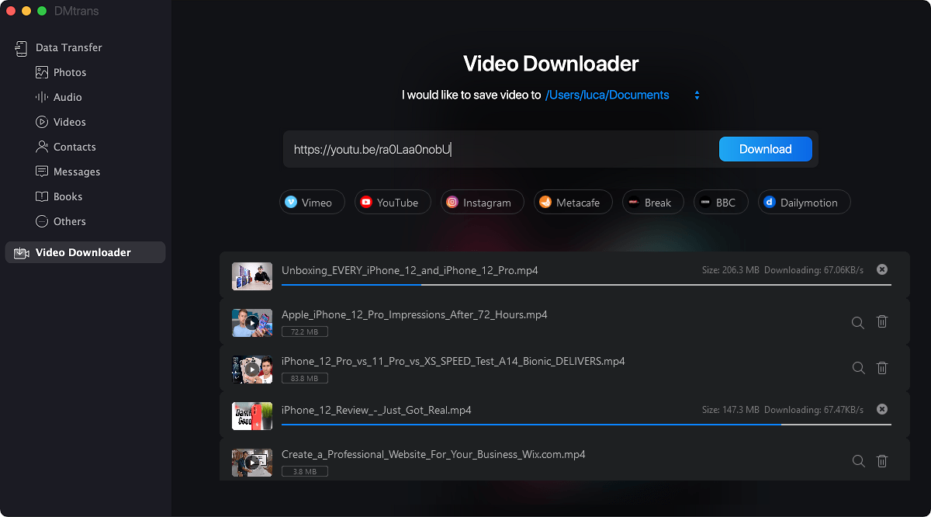Click the Unboxing_EVERY_iPhone_12_and_iPhone_12_Pro.mp4 filename
This screenshot has height=517, width=931.
410,270
